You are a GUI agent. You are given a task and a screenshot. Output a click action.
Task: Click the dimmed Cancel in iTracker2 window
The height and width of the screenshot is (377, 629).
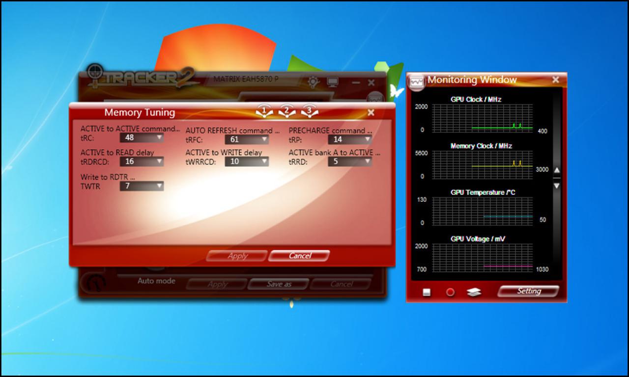(341, 284)
